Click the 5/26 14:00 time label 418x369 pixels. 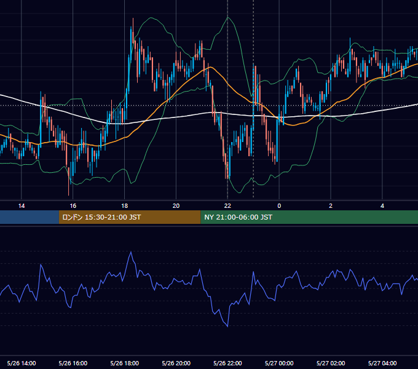22,363
